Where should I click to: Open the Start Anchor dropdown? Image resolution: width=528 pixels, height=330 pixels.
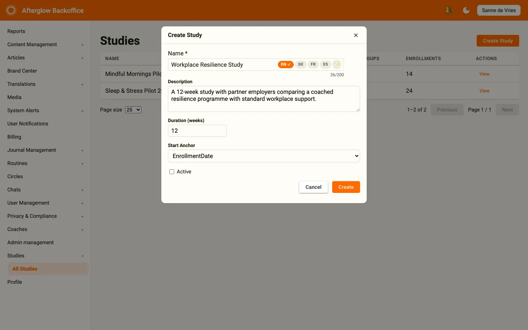264,156
